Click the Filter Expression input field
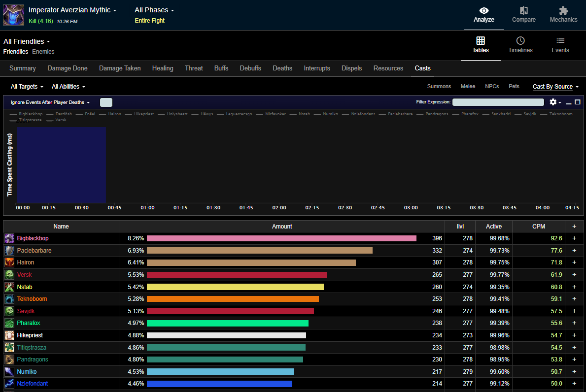This screenshot has height=392, width=586. [498, 102]
